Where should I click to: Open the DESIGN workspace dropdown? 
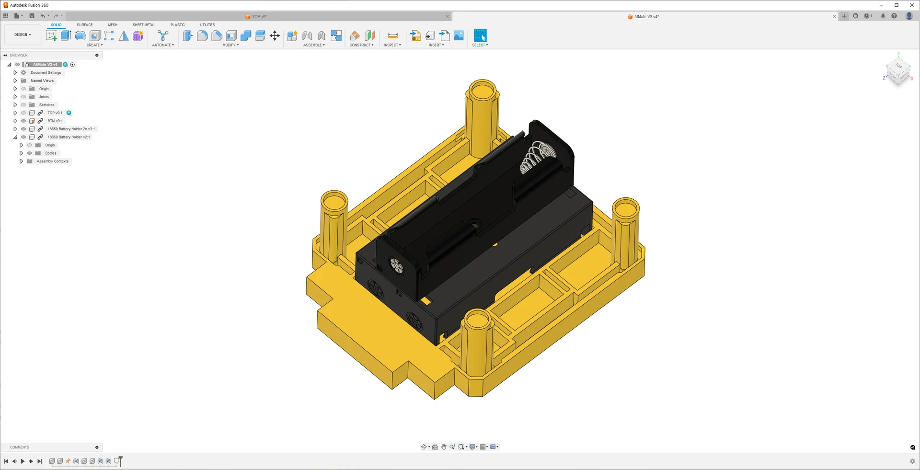coord(22,34)
